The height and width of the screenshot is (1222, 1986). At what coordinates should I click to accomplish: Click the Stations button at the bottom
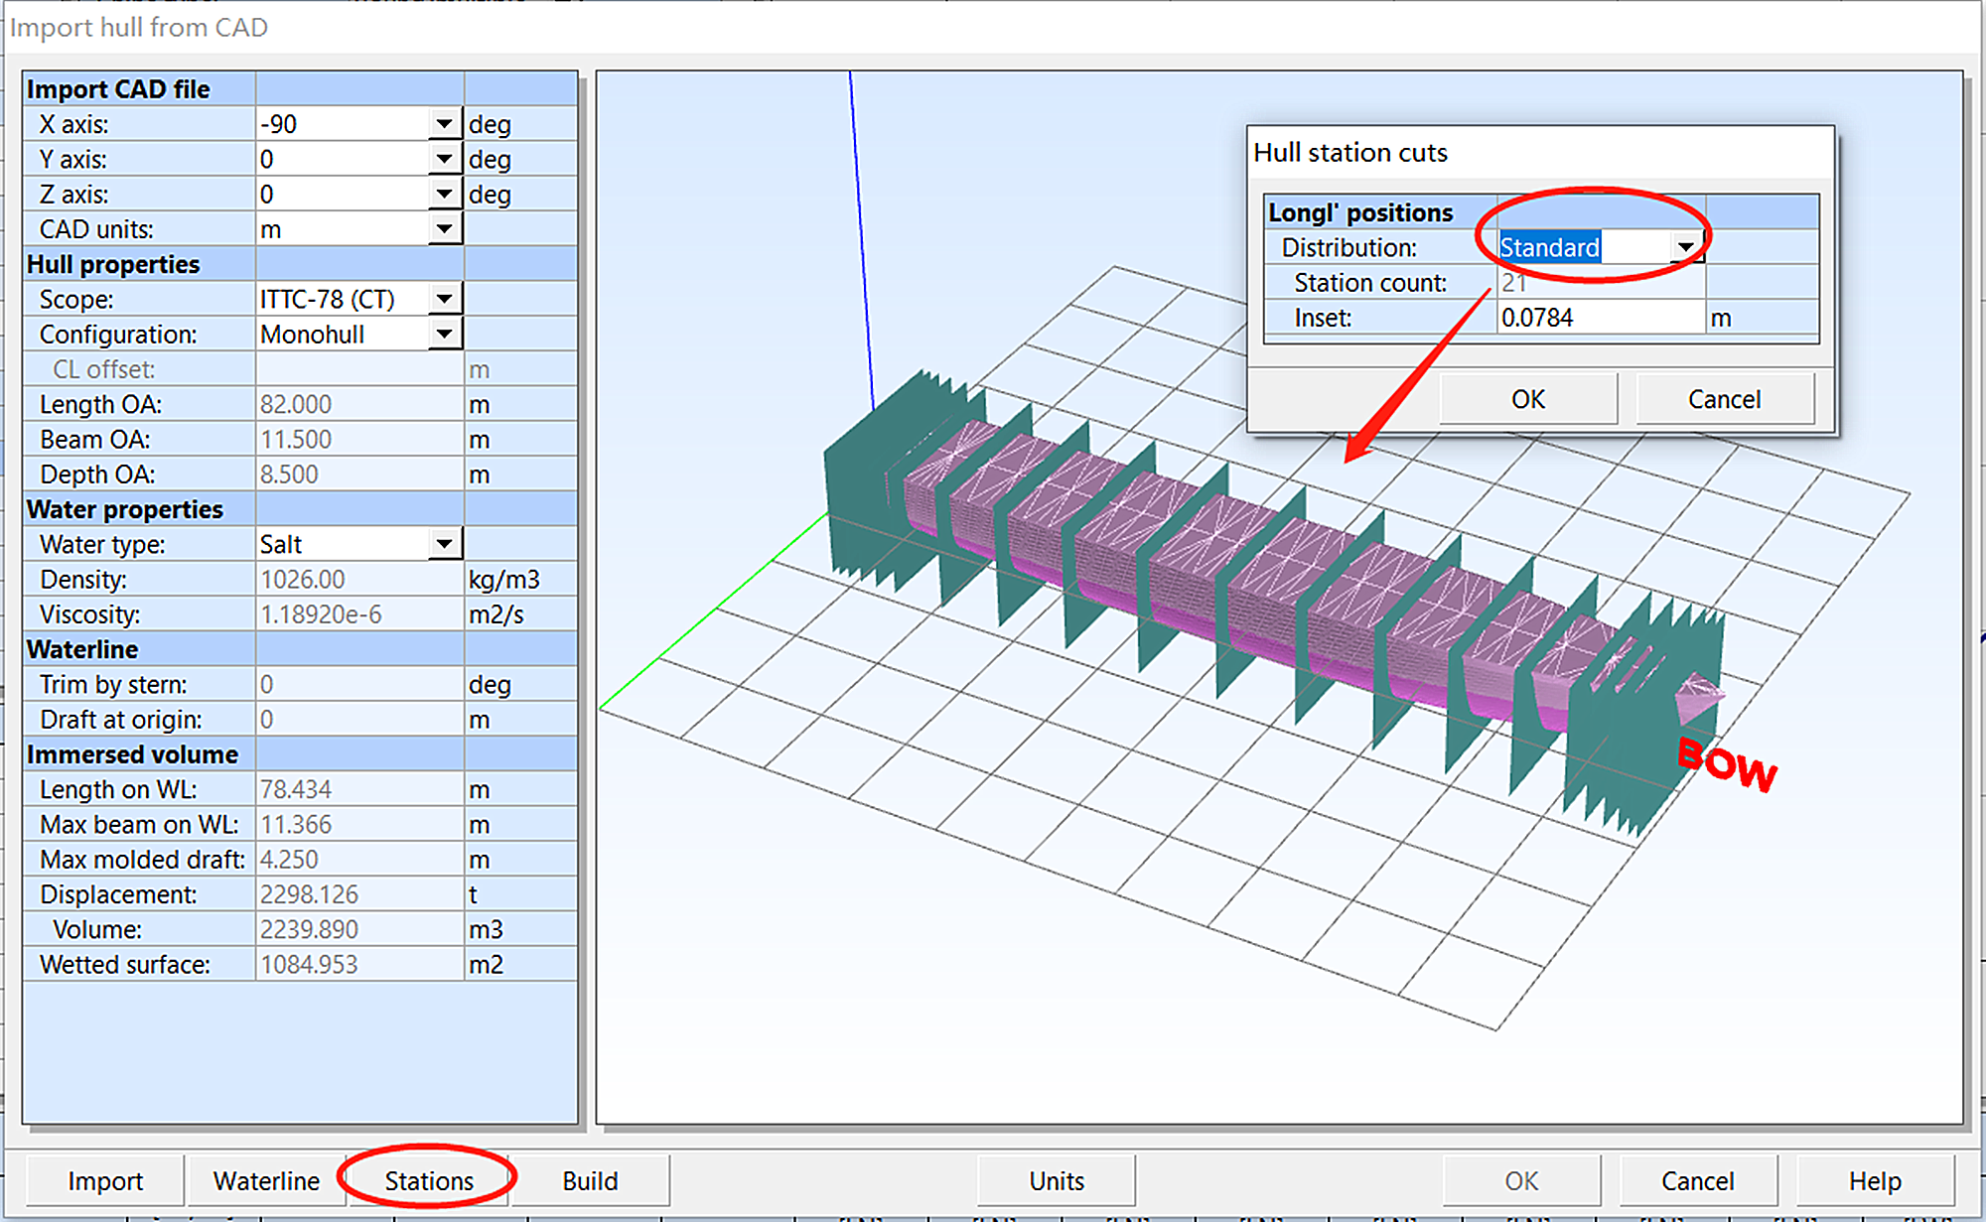coord(427,1180)
